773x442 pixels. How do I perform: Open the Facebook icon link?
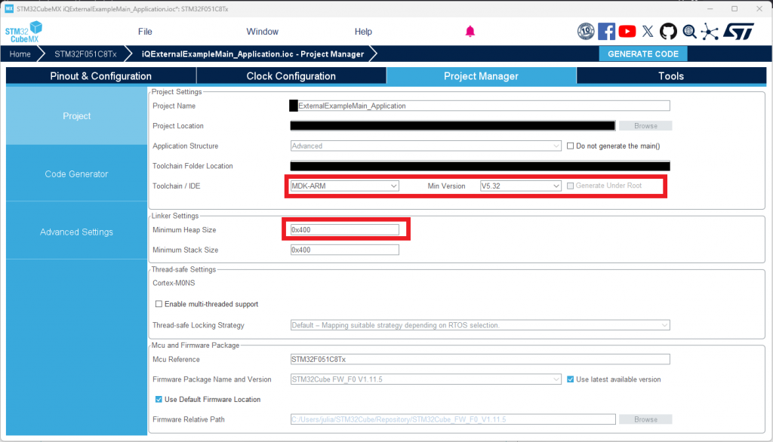point(606,31)
